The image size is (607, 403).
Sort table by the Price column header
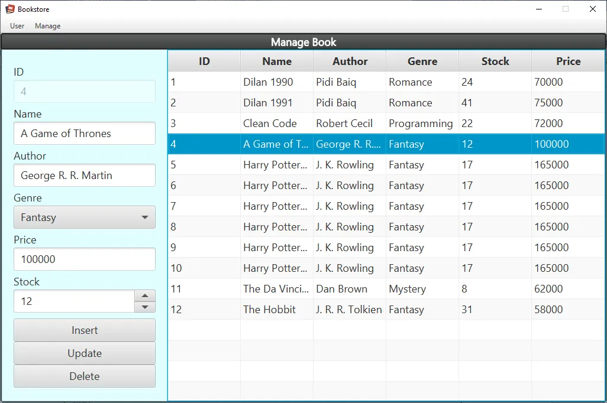coord(568,61)
